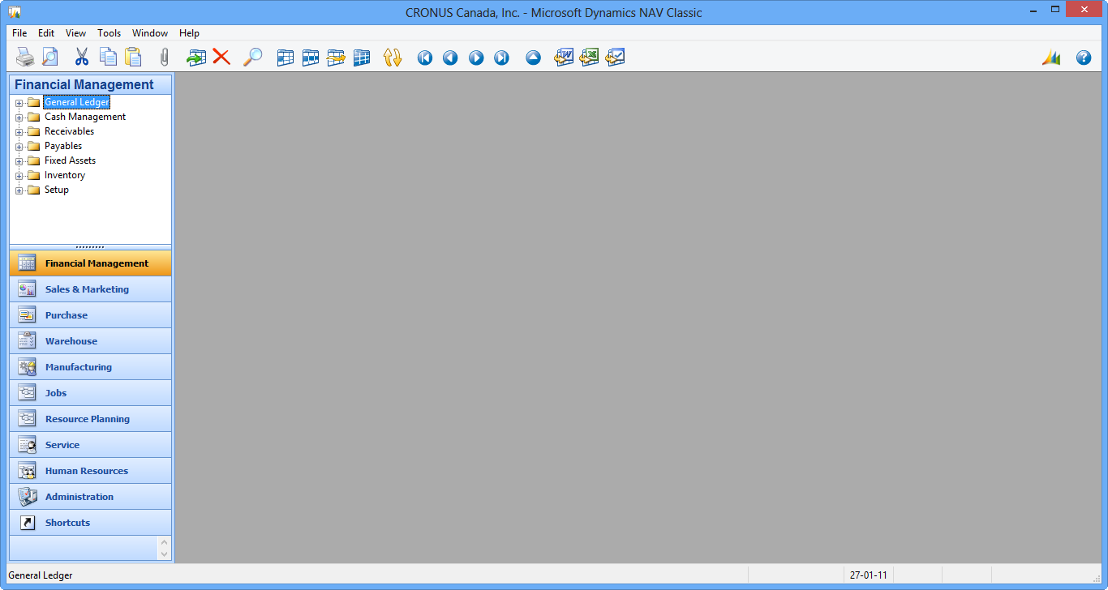Image resolution: width=1108 pixels, height=590 pixels.
Task: Click the FlowFilter icon with arrow
Action: 336,58
